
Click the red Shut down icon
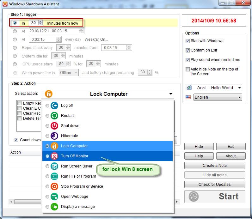point(54,126)
